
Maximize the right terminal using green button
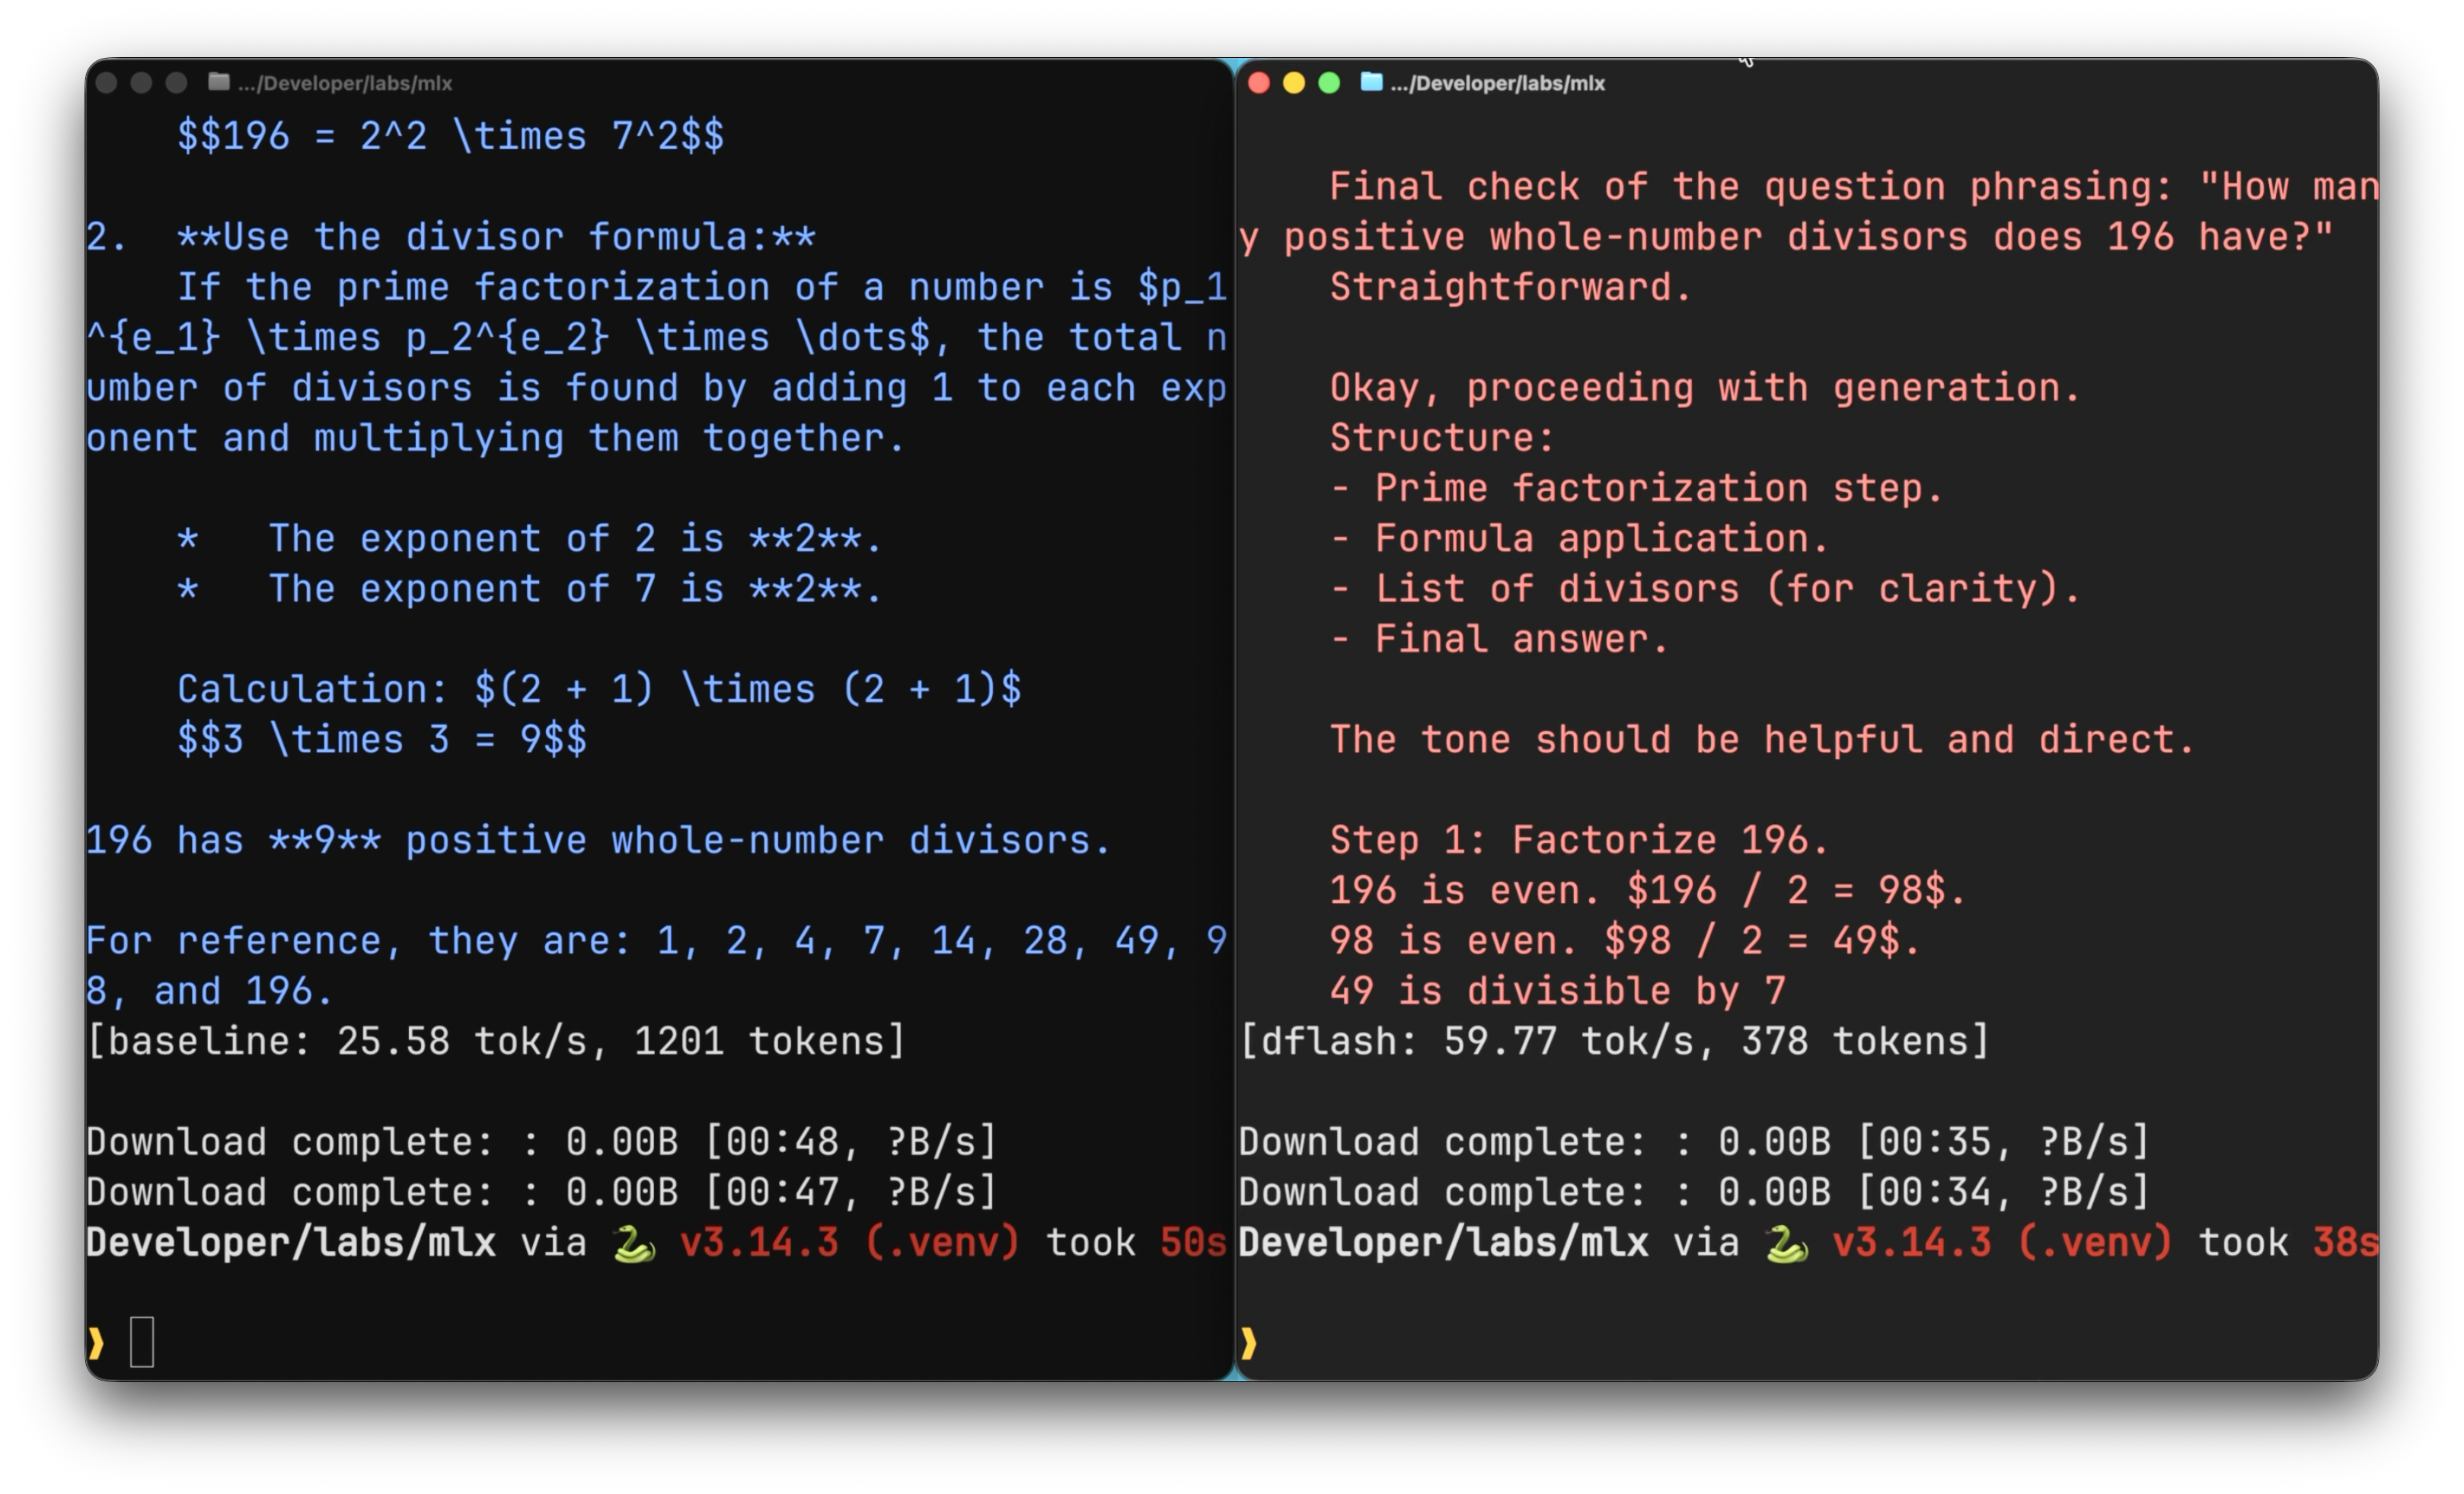[1329, 83]
